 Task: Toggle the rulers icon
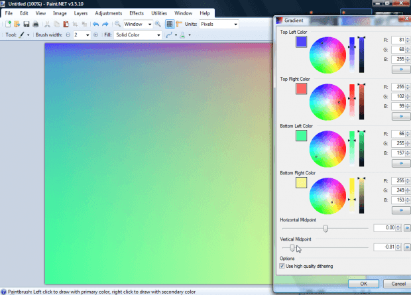pos(179,24)
